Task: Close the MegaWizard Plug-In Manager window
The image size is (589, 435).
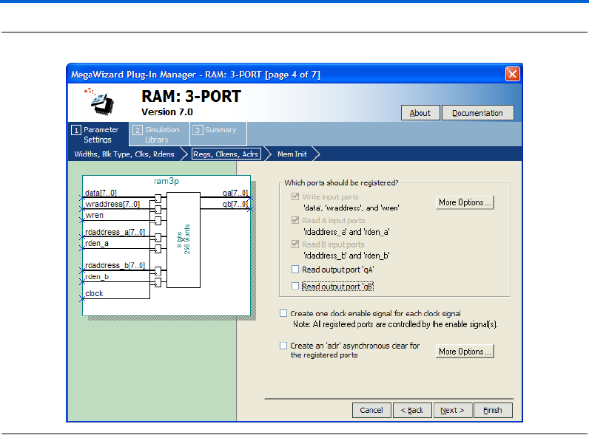Action: coord(512,74)
